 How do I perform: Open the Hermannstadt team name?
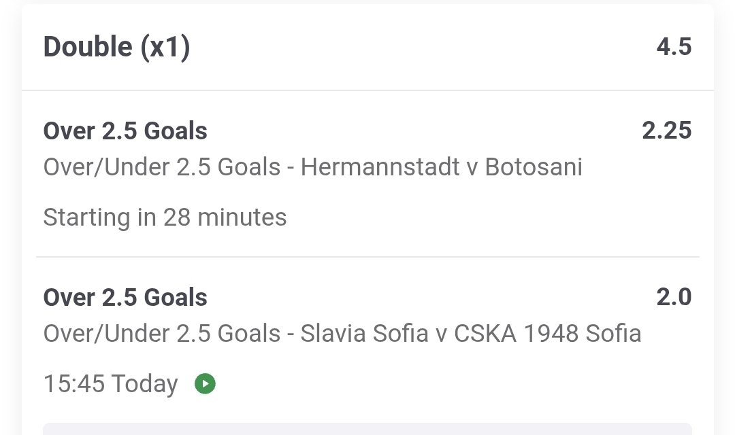pyautogui.click(x=379, y=167)
